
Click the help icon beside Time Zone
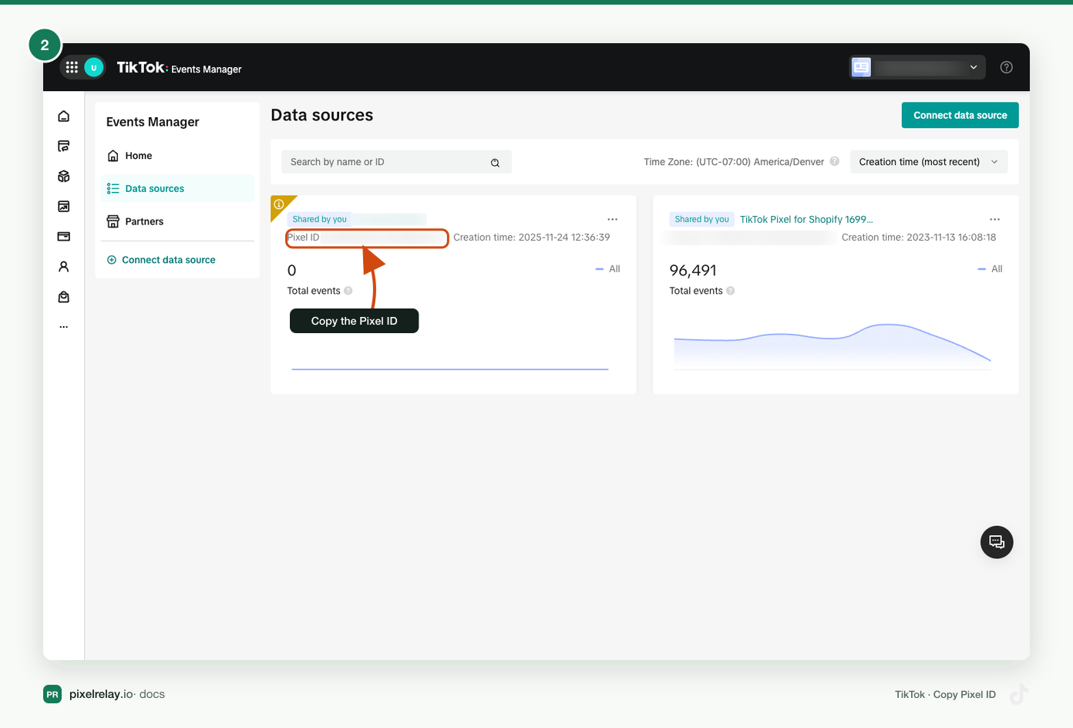point(834,161)
